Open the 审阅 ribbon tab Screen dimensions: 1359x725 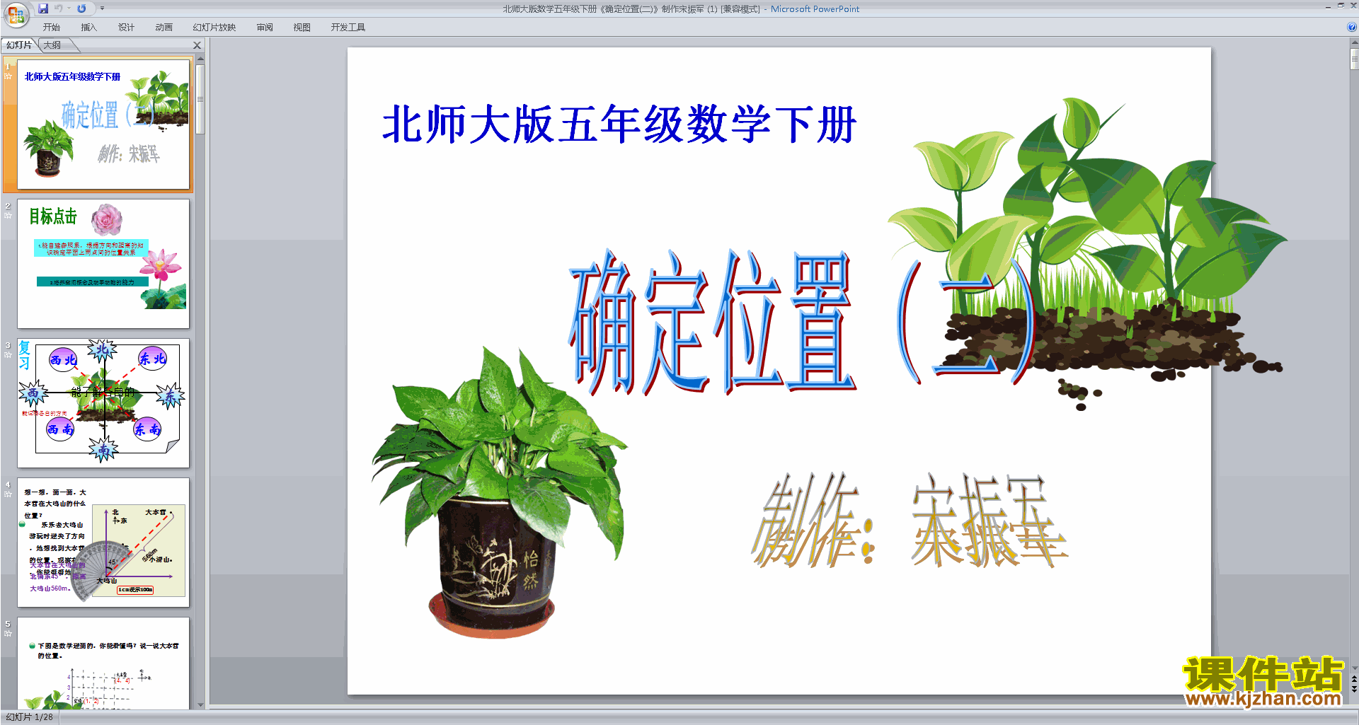click(x=265, y=27)
